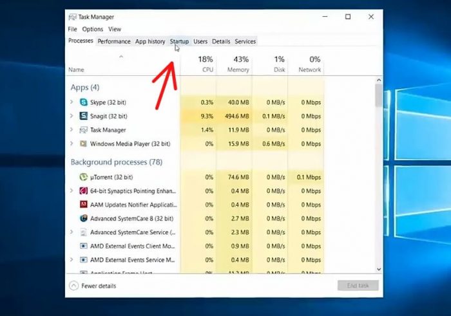Click µTorrent's 0.1 Mbps network value
The width and height of the screenshot is (451, 316).
[x=309, y=177]
